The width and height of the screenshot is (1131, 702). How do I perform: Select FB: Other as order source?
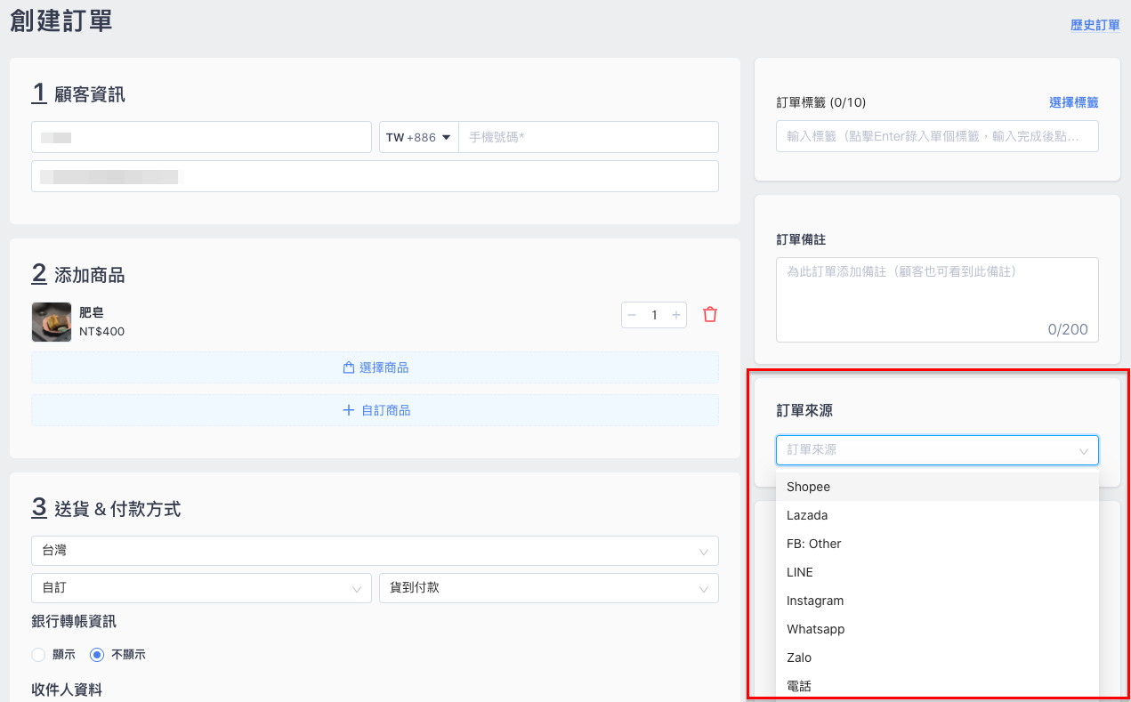click(937, 544)
